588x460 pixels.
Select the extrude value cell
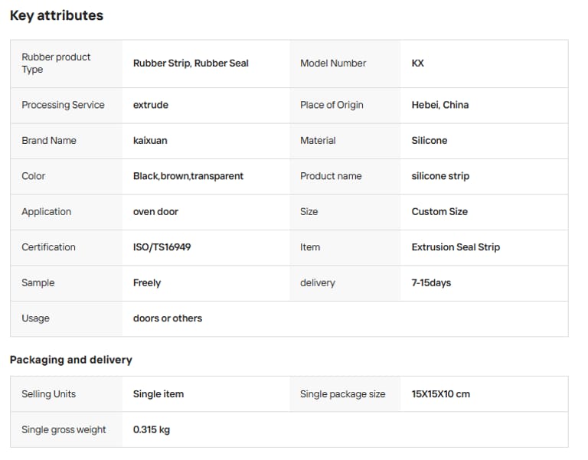[151, 105]
